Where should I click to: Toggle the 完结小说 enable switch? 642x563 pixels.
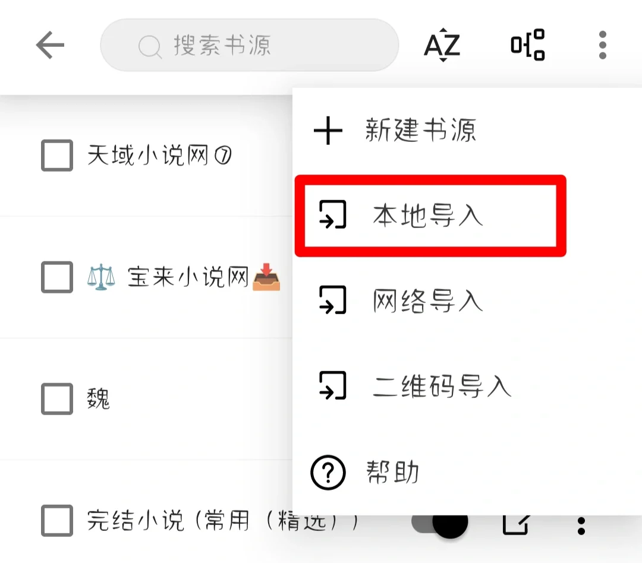click(x=440, y=523)
